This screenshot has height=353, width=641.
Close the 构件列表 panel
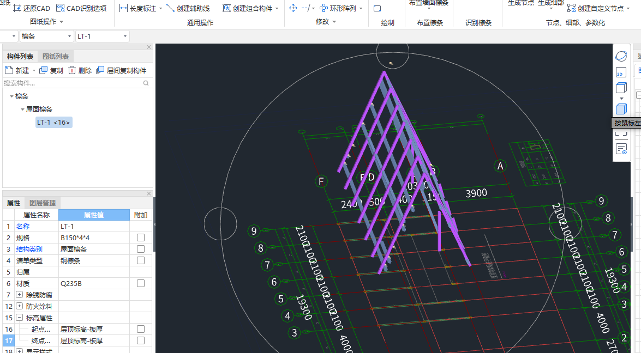(149, 47)
